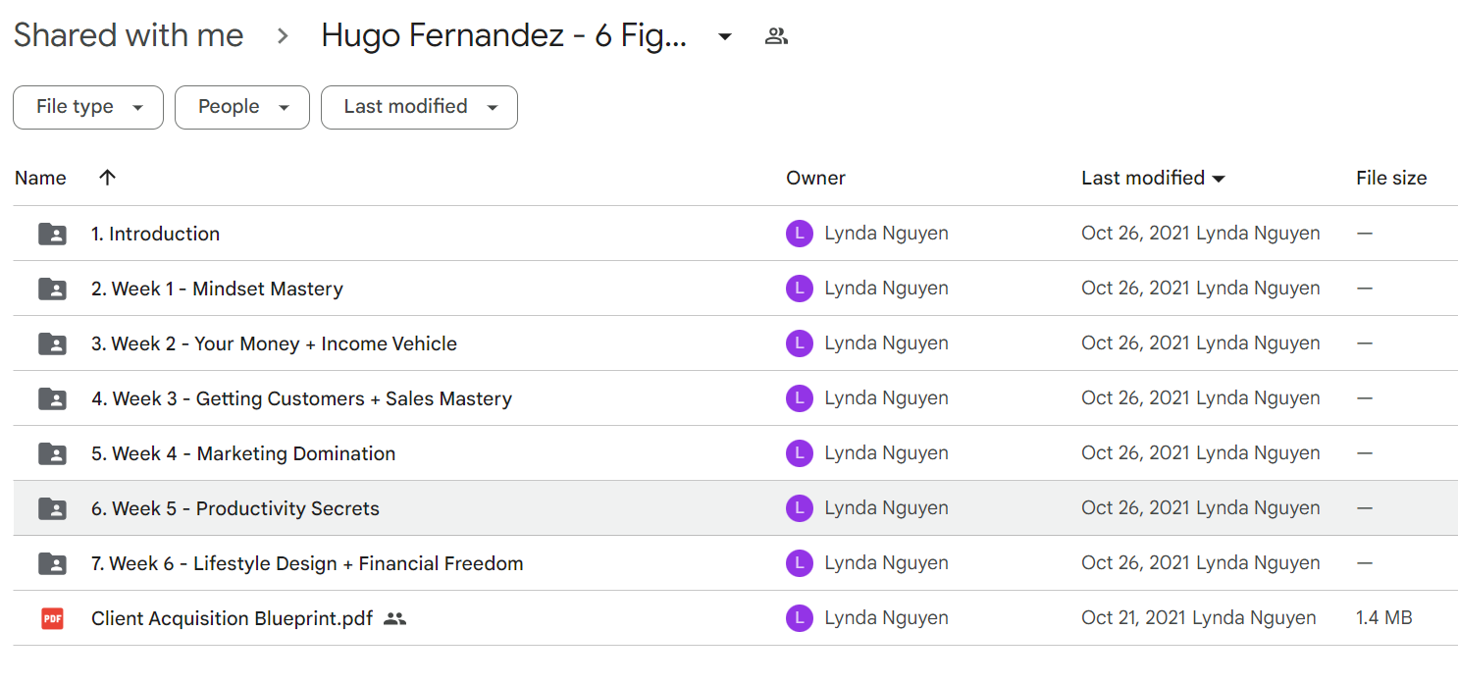The height and width of the screenshot is (684, 1458).
Task: Sort by the Name column header
Action: click(40, 178)
